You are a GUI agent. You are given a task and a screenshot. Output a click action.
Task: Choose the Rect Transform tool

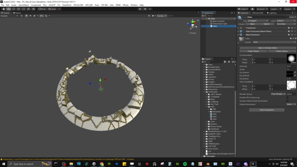(23, 9)
